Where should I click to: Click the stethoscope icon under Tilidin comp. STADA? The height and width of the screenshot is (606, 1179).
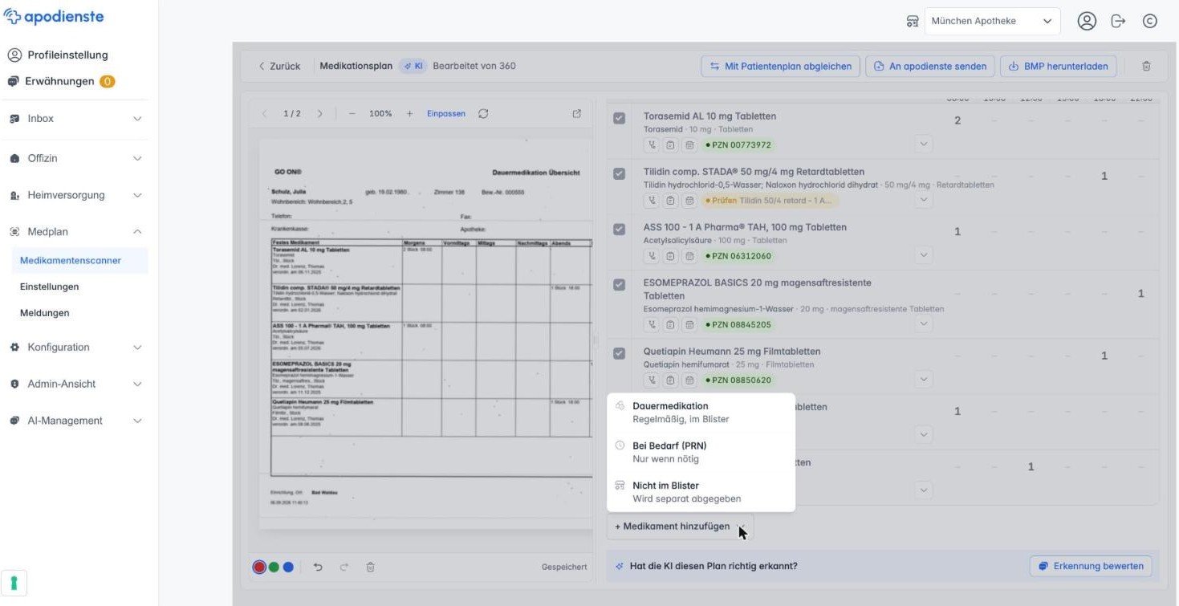(652, 201)
